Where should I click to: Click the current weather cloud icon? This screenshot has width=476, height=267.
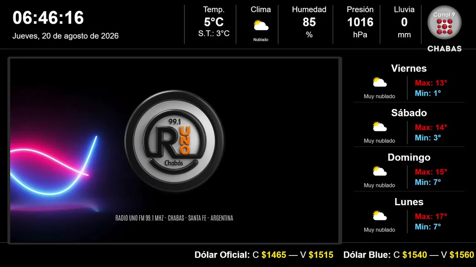click(261, 26)
